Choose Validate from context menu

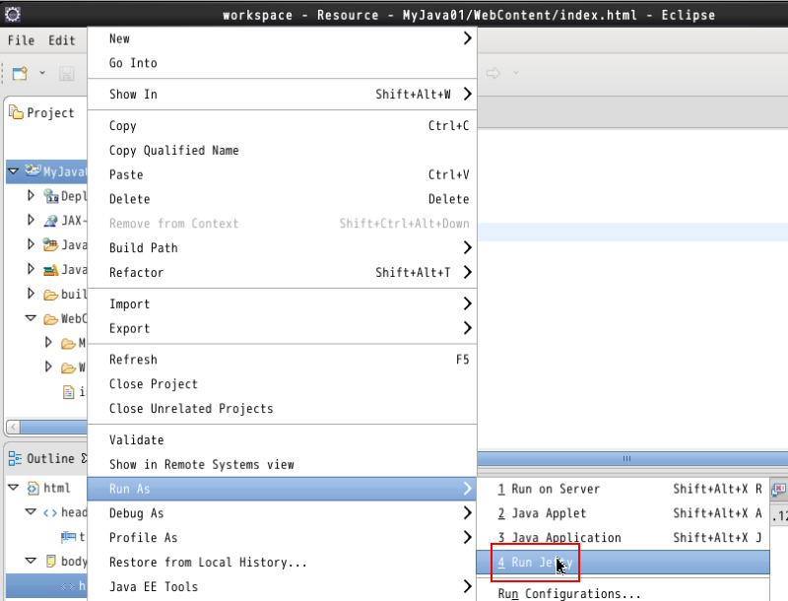point(282,439)
